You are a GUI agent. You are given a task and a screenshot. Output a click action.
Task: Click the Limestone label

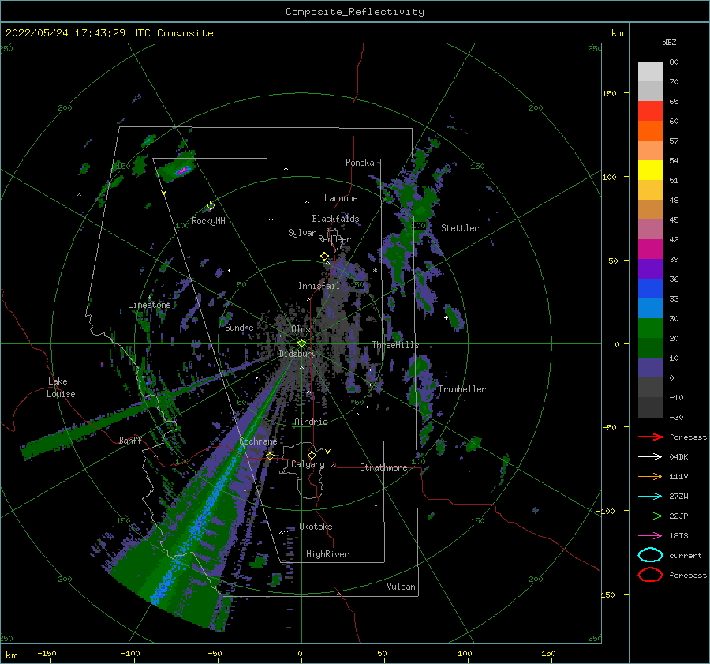[149, 305]
